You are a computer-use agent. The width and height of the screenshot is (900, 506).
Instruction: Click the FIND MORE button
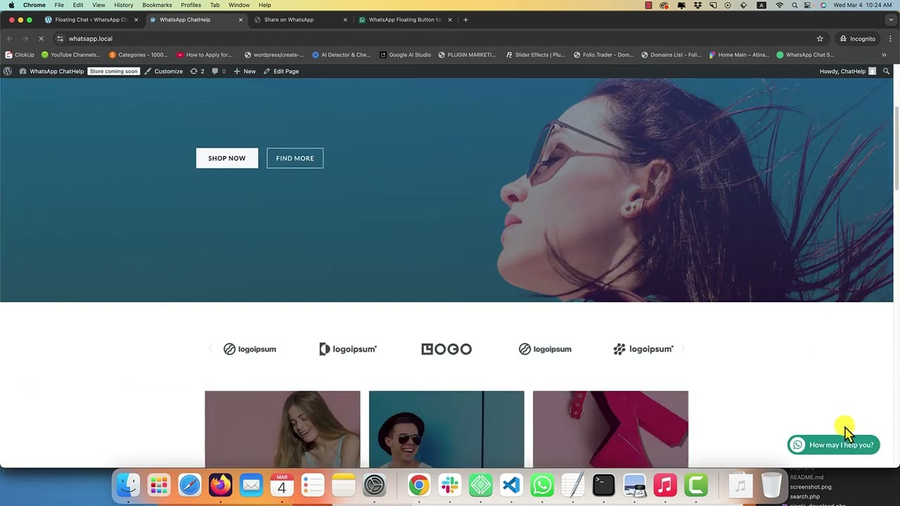295,158
